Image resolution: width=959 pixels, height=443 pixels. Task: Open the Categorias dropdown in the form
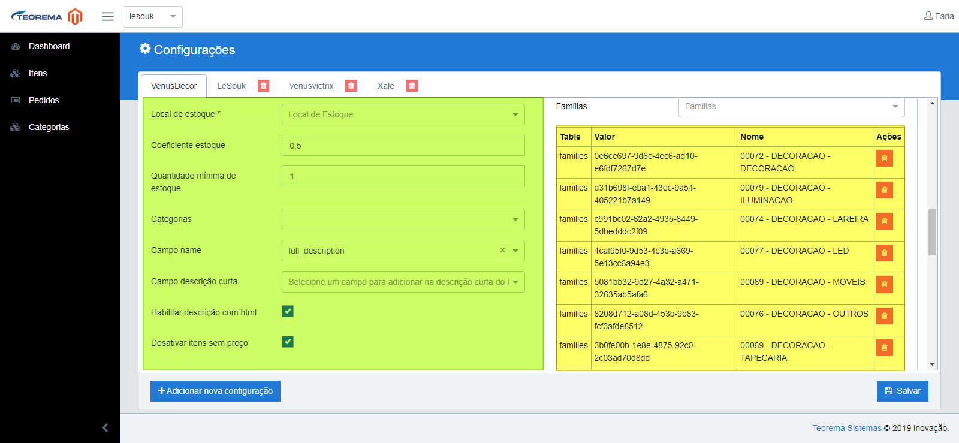pos(403,219)
